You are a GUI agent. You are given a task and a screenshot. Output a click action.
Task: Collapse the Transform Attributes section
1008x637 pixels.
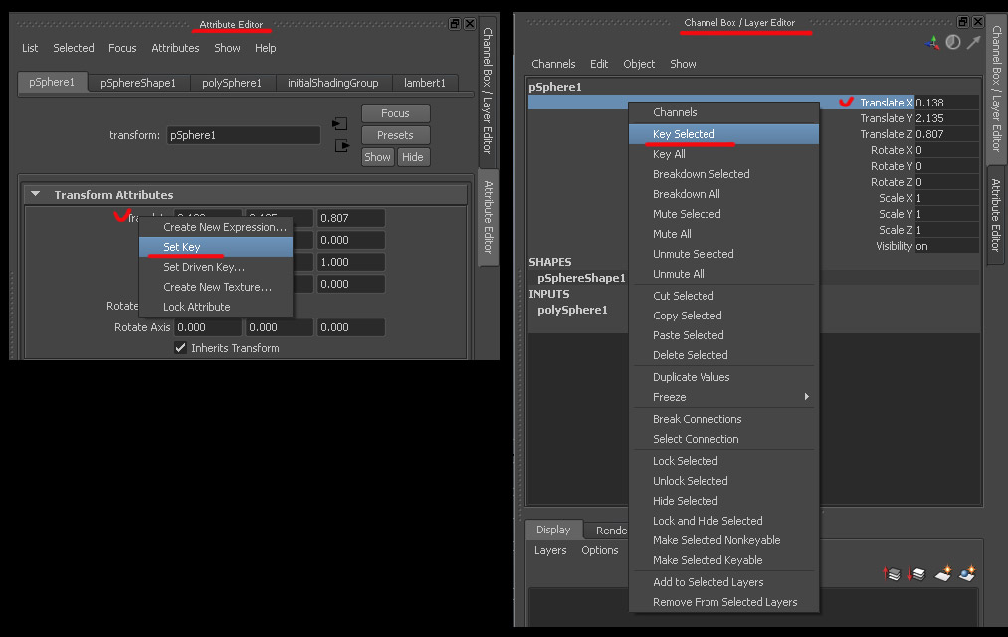click(36, 193)
